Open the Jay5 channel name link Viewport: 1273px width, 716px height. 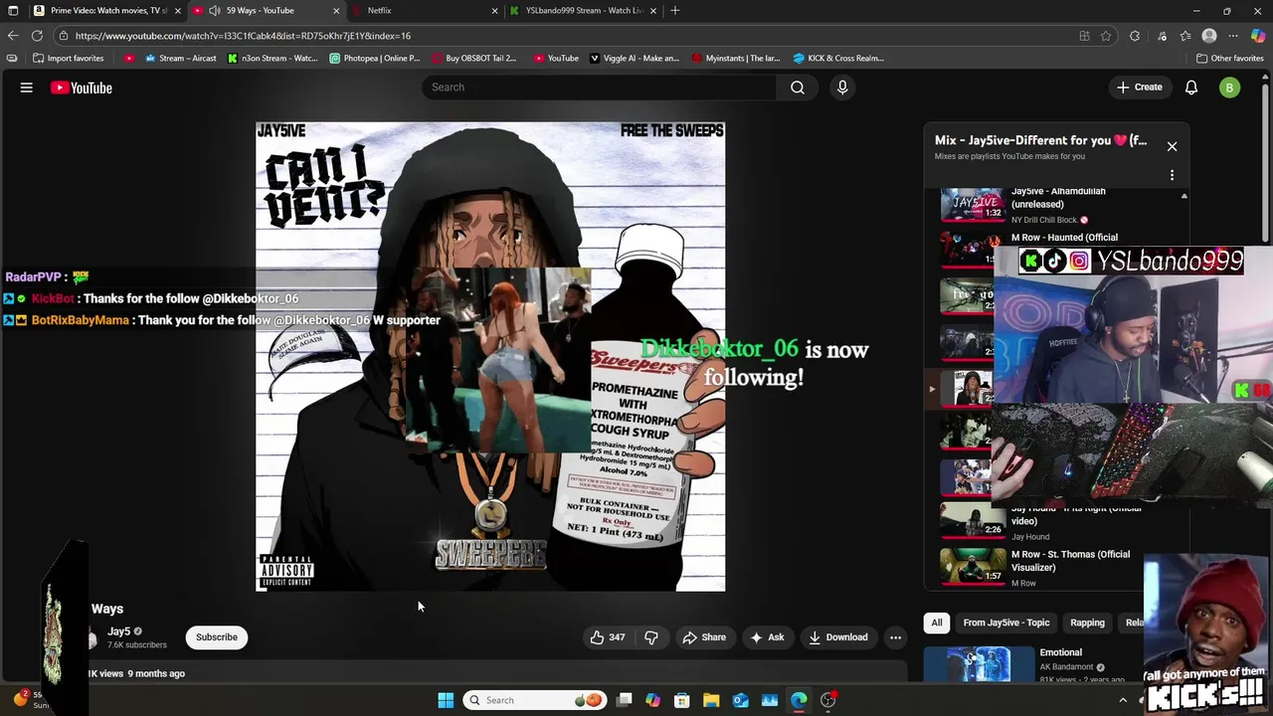[x=118, y=631]
